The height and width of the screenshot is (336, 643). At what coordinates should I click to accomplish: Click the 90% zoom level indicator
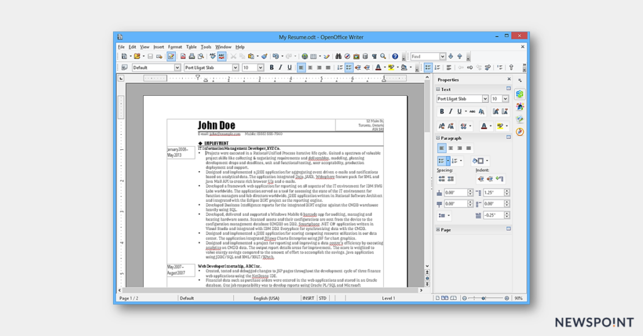point(518,298)
